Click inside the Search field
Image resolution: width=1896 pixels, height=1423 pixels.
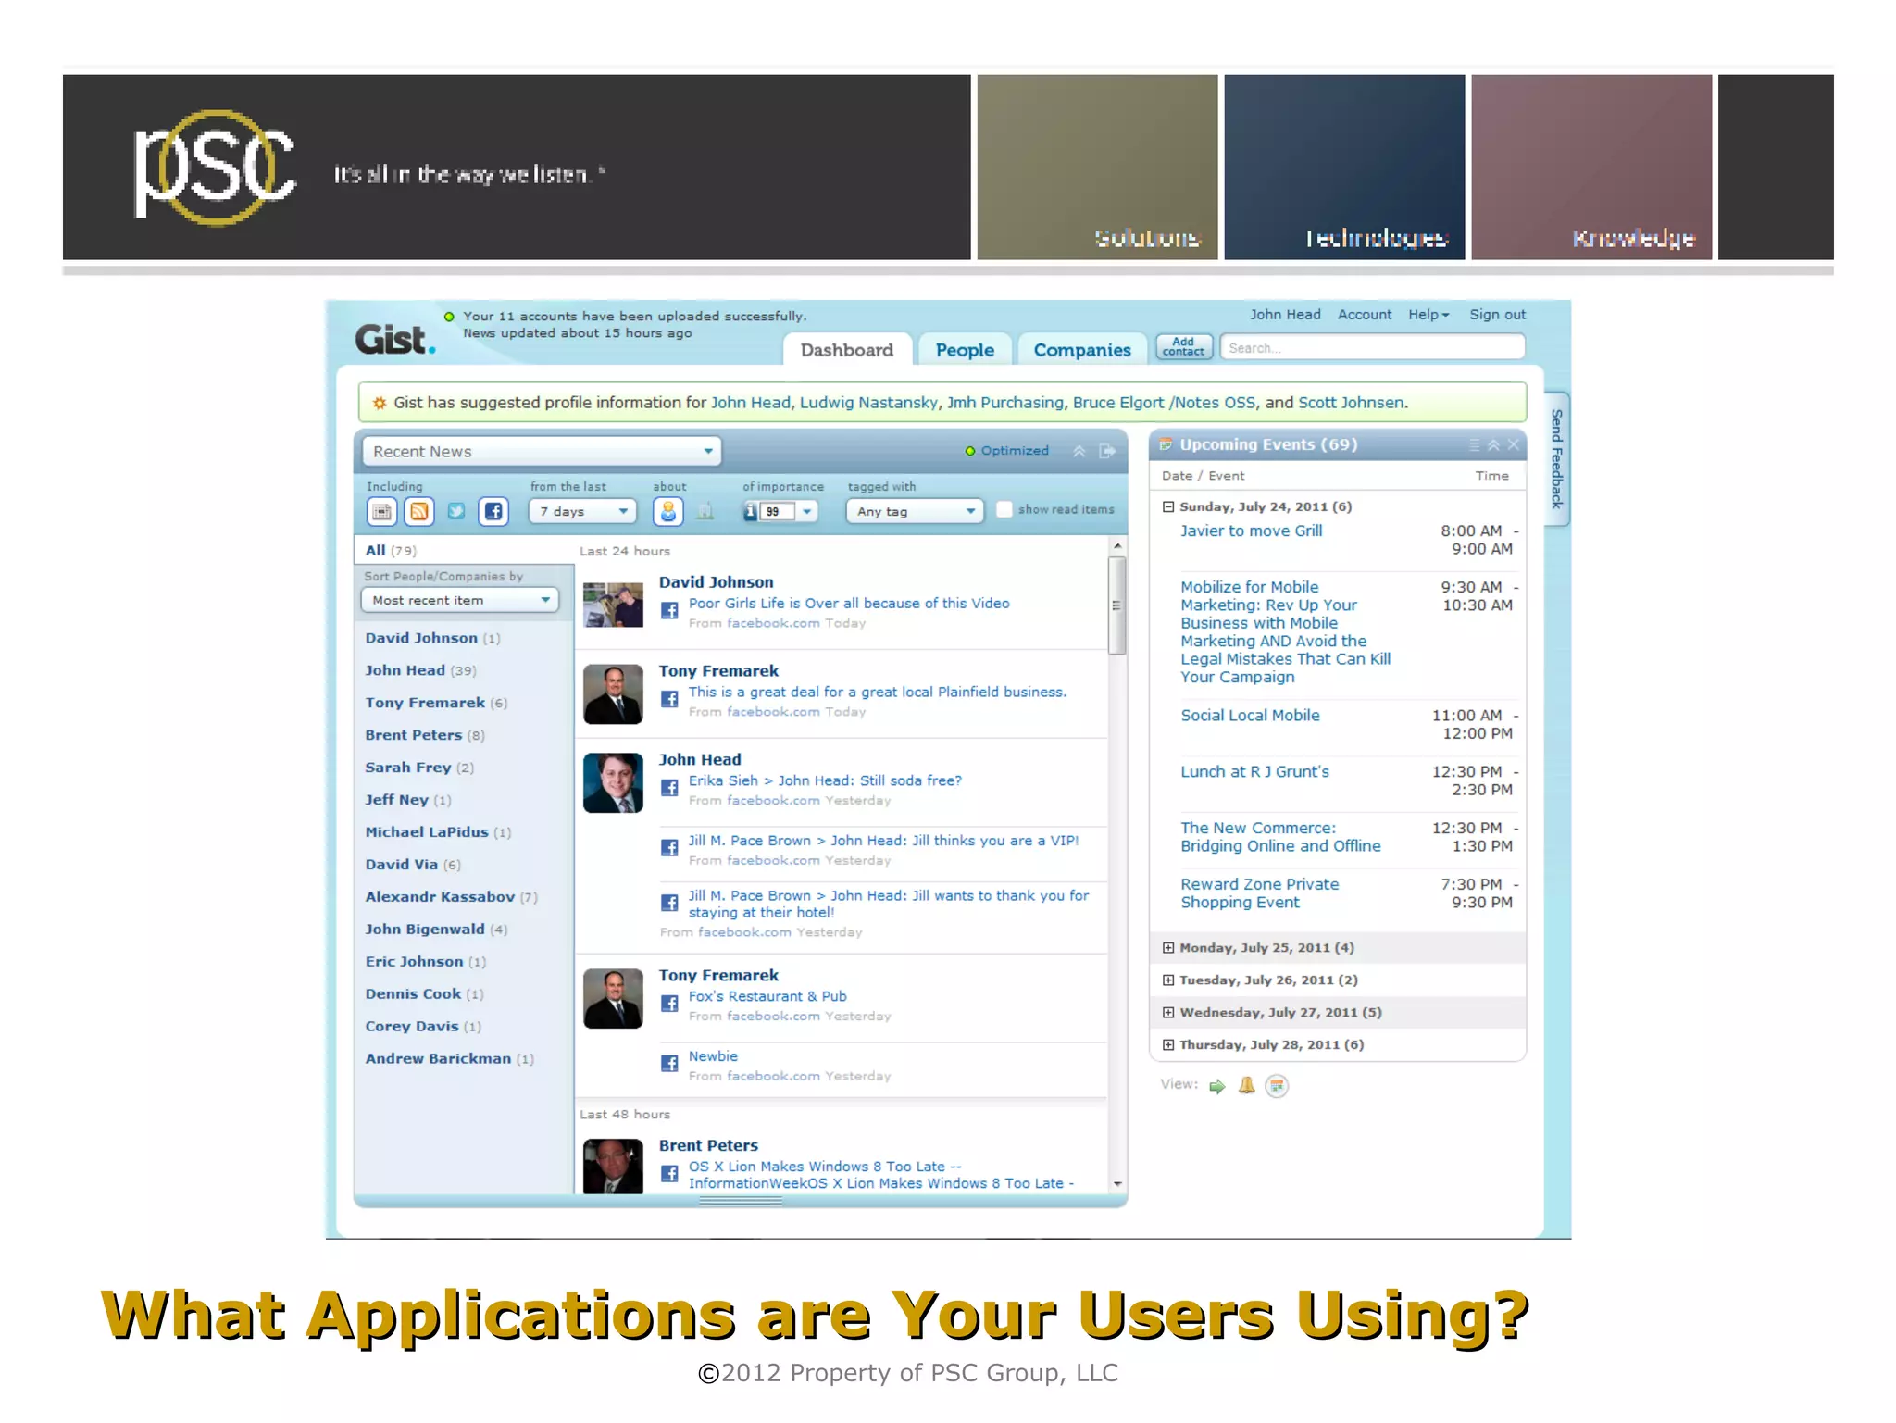pyautogui.click(x=1372, y=347)
